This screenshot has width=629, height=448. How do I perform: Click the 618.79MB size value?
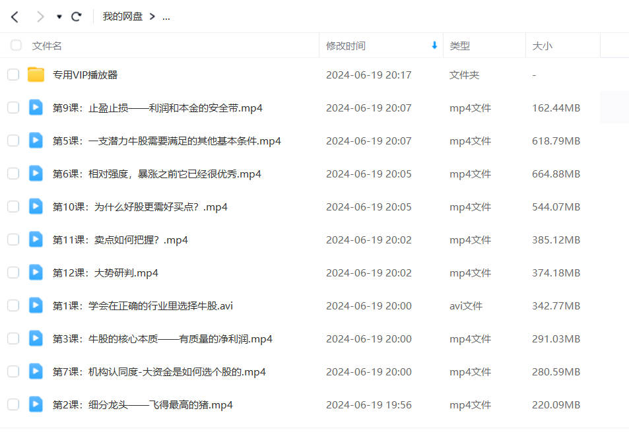point(556,141)
